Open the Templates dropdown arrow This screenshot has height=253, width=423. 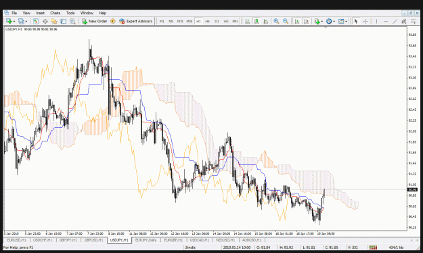click(x=346, y=21)
